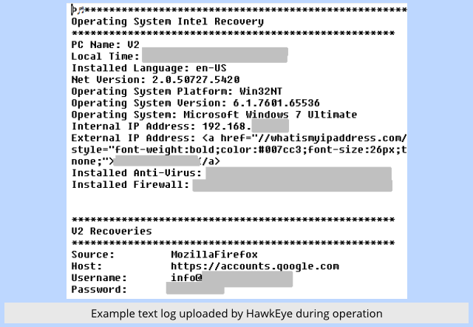Select the "Installed Language: en-US" line

pos(149,68)
